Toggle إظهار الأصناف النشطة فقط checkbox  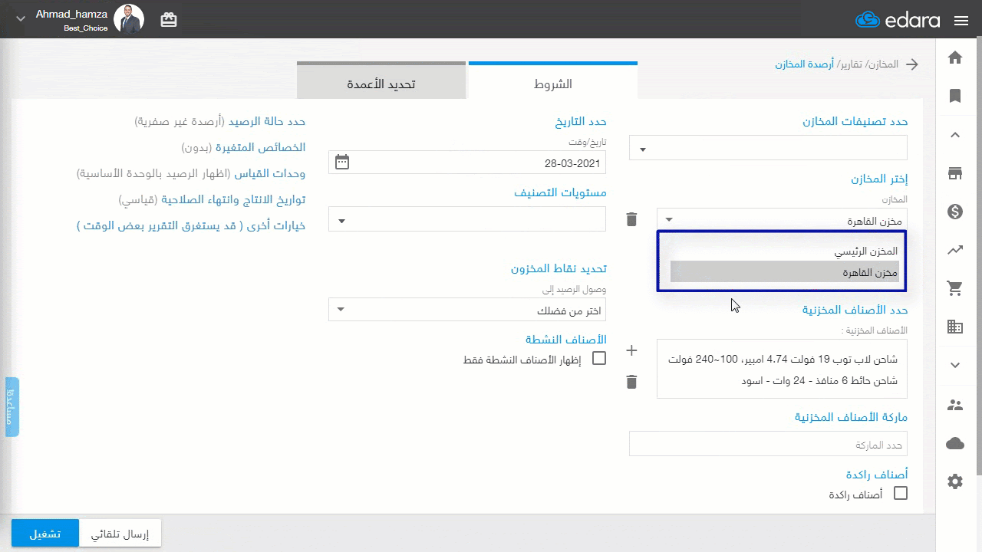point(599,358)
